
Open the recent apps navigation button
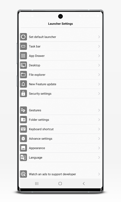pos(37,184)
